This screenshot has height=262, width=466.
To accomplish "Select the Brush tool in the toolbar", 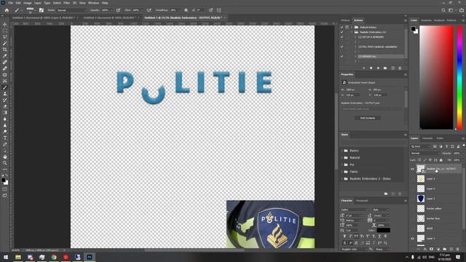I will 5,87.
